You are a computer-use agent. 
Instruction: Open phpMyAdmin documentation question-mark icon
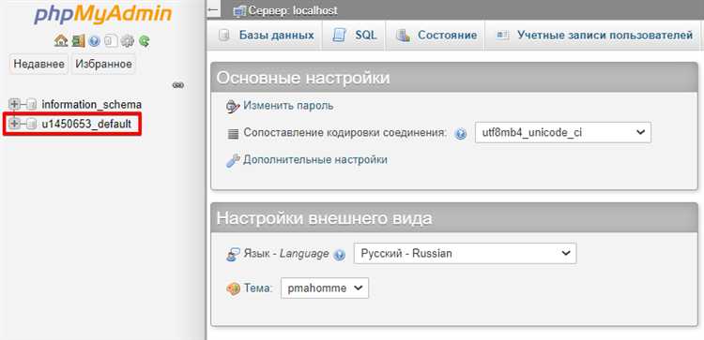(94, 41)
